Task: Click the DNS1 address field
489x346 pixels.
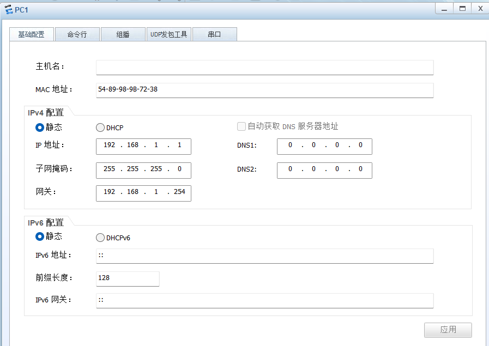Action: 324,147
